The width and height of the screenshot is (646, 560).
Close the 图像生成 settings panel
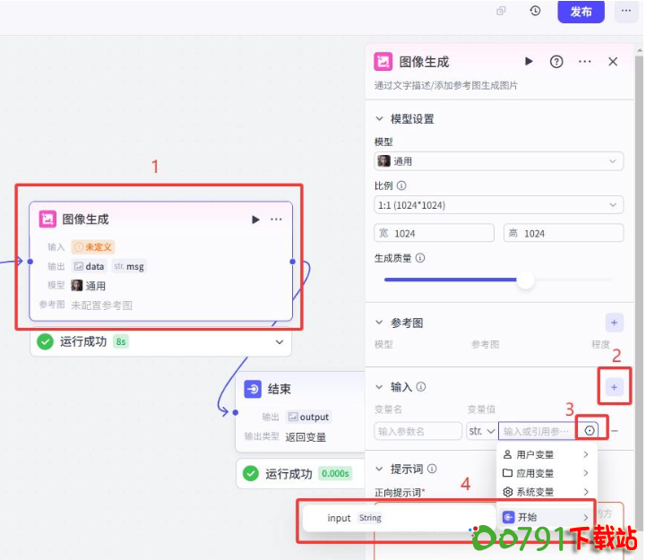613,62
